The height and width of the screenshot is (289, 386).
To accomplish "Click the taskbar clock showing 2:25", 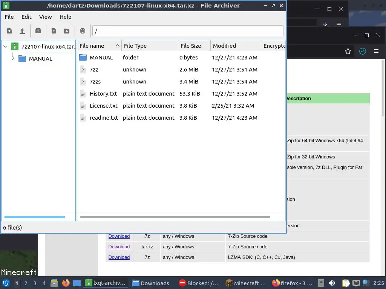I will tap(378, 283).
